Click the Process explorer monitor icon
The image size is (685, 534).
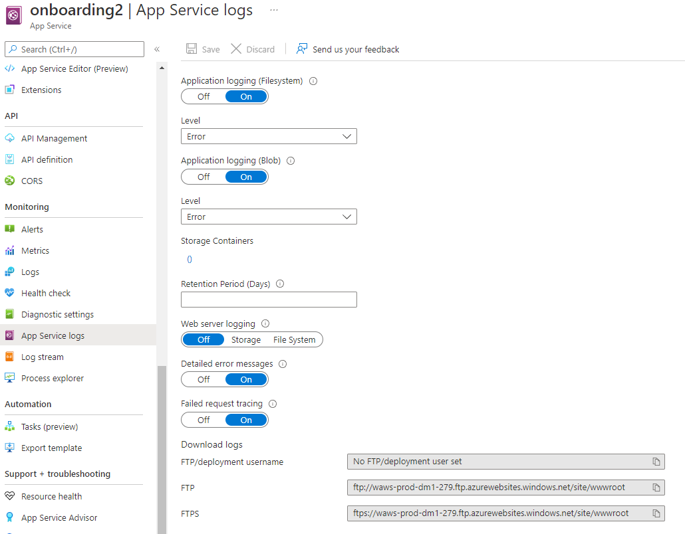tap(9, 378)
